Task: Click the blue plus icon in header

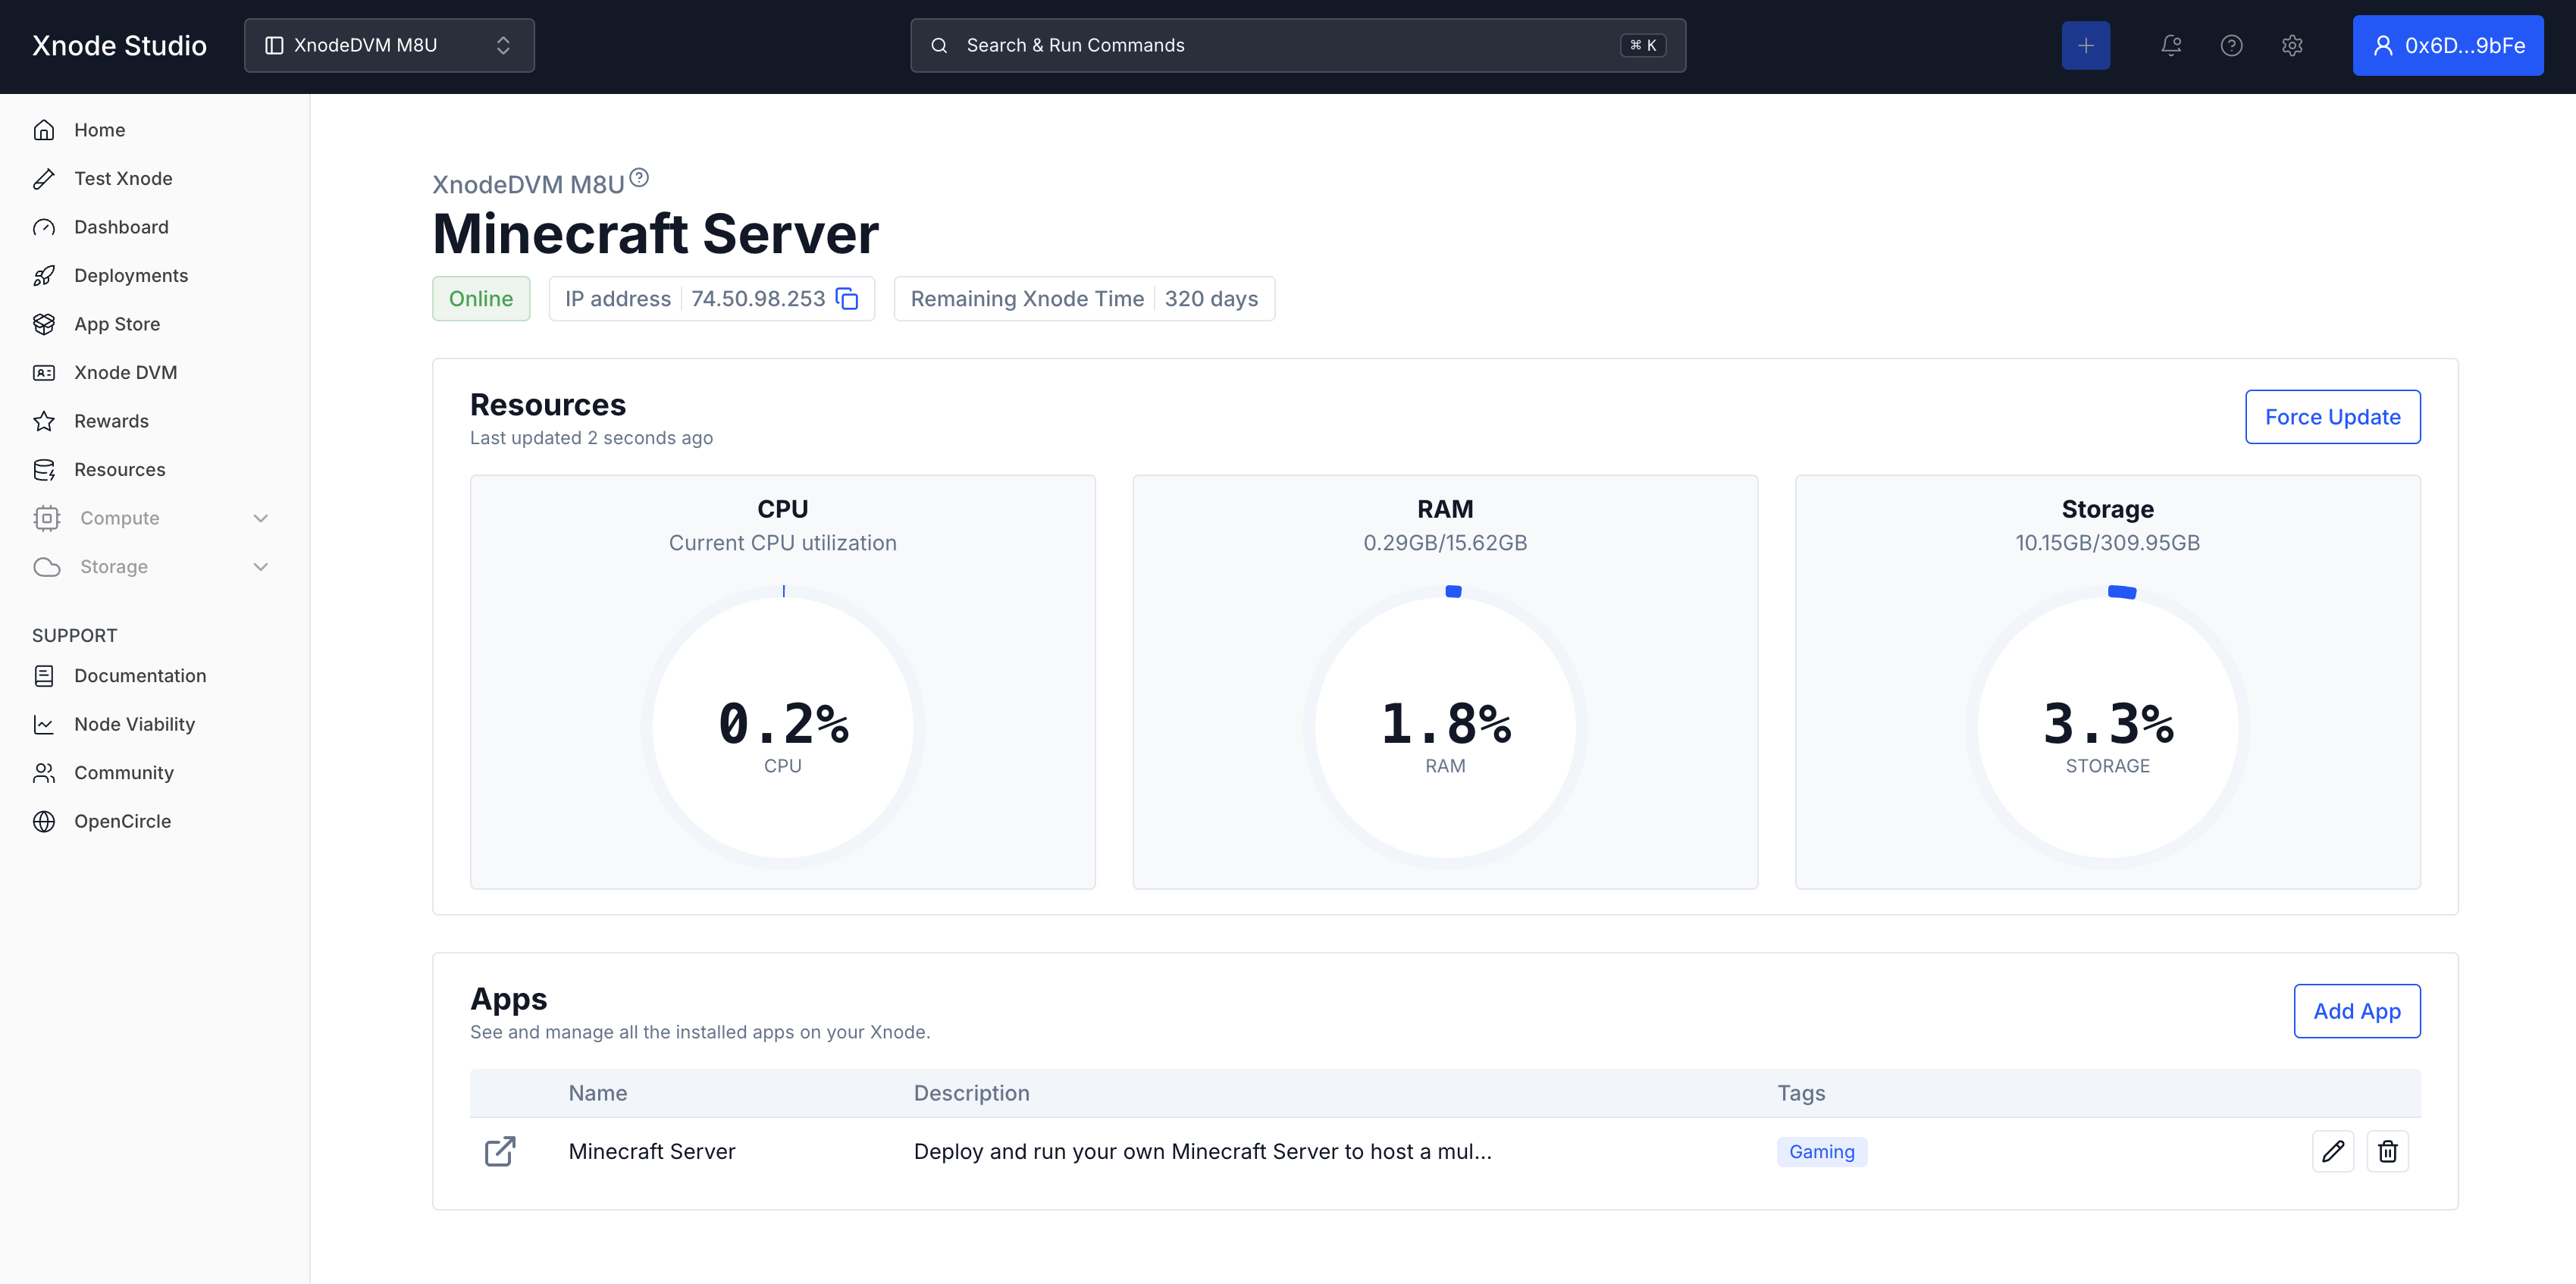Action: point(2085,45)
